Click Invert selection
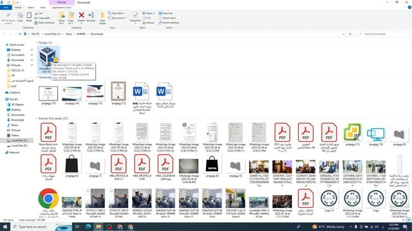 pyautogui.click(x=169, y=23)
